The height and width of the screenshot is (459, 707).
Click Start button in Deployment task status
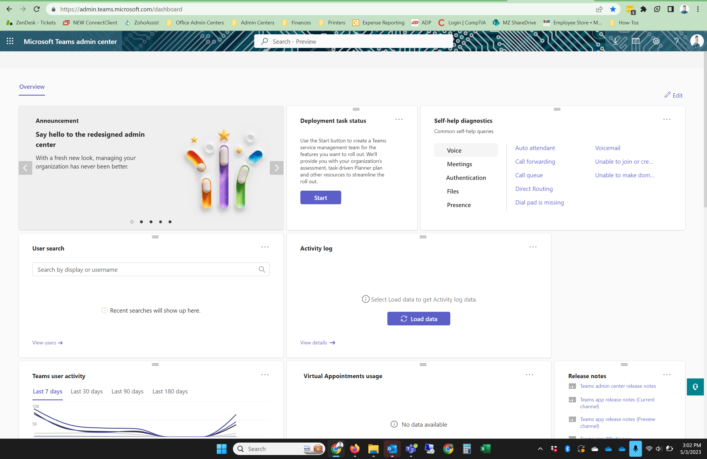pyautogui.click(x=320, y=197)
